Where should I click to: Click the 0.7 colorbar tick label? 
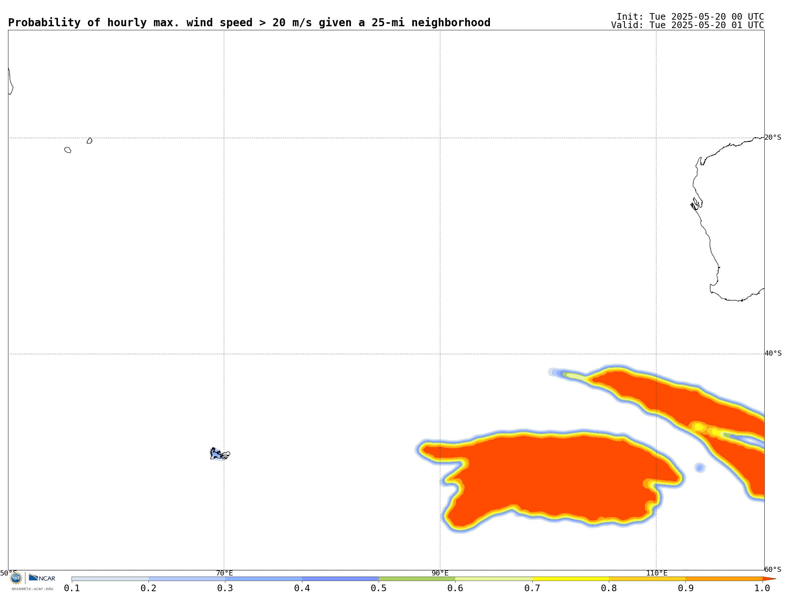click(532, 588)
